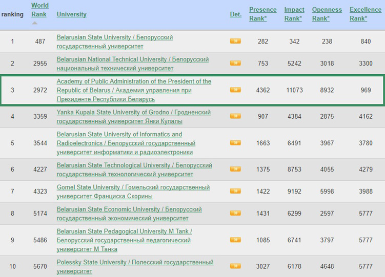This screenshot has height=277, width=385.
Task: Select world rank value 4227
Action: [x=40, y=169]
